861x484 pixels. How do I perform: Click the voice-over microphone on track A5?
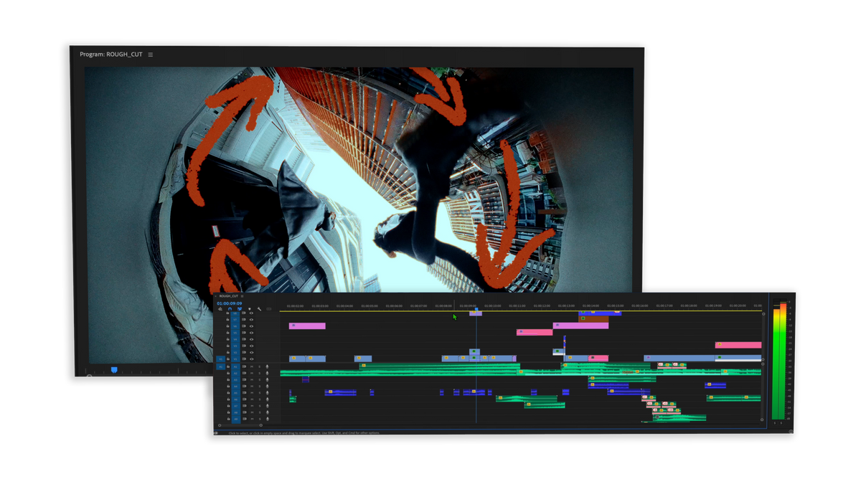click(x=268, y=393)
